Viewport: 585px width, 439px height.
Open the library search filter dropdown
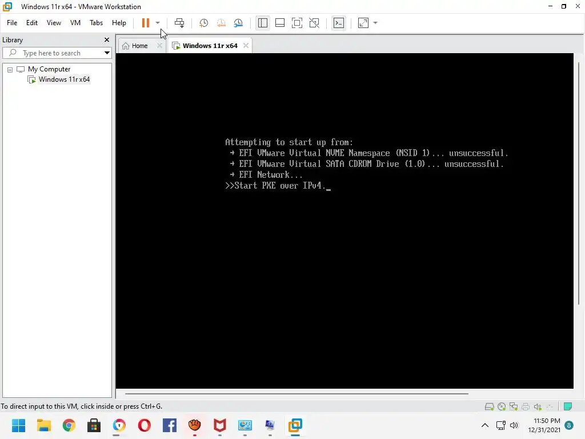[107, 53]
